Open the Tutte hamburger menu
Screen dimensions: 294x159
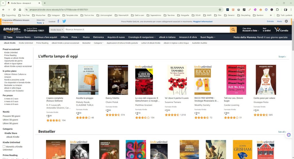pos(8,37)
